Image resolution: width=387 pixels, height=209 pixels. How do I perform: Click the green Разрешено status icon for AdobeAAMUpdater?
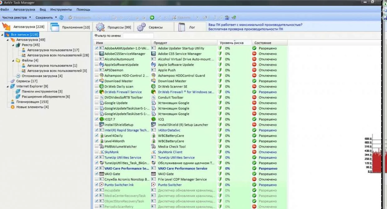click(x=254, y=48)
